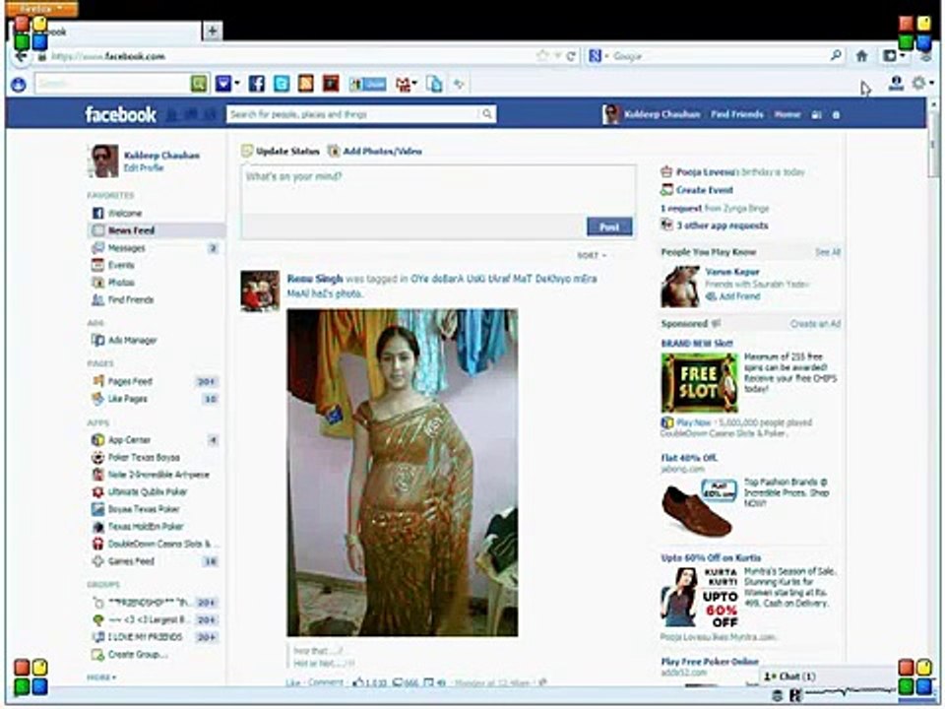Image resolution: width=945 pixels, height=709 pixels.
Task: Reload the page using refresh icon
Action: coord(571,56)
